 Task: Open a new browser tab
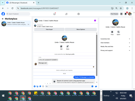click(38, 3)
